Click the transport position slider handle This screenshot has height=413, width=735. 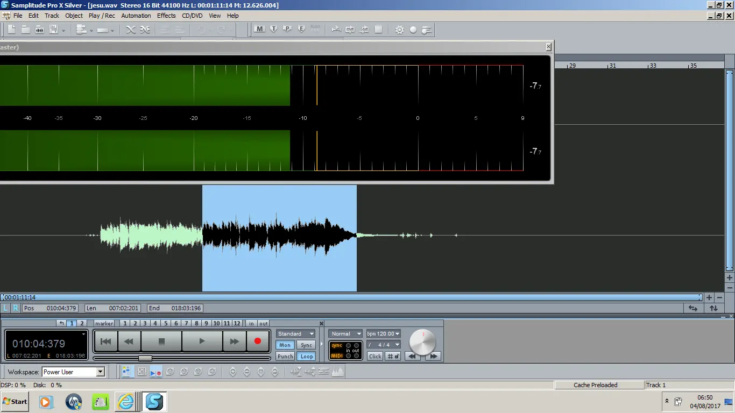coord(145,358)
